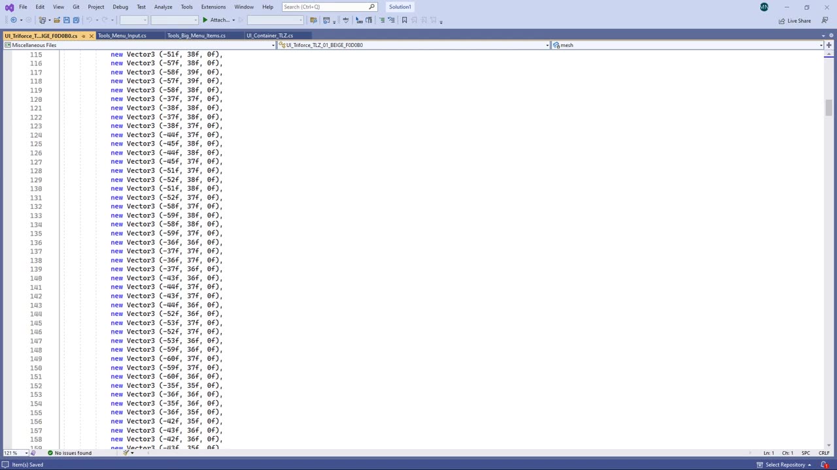The image size is (837, 470).
Task: Click the Open File folder icon
Action: click(57, 20)
